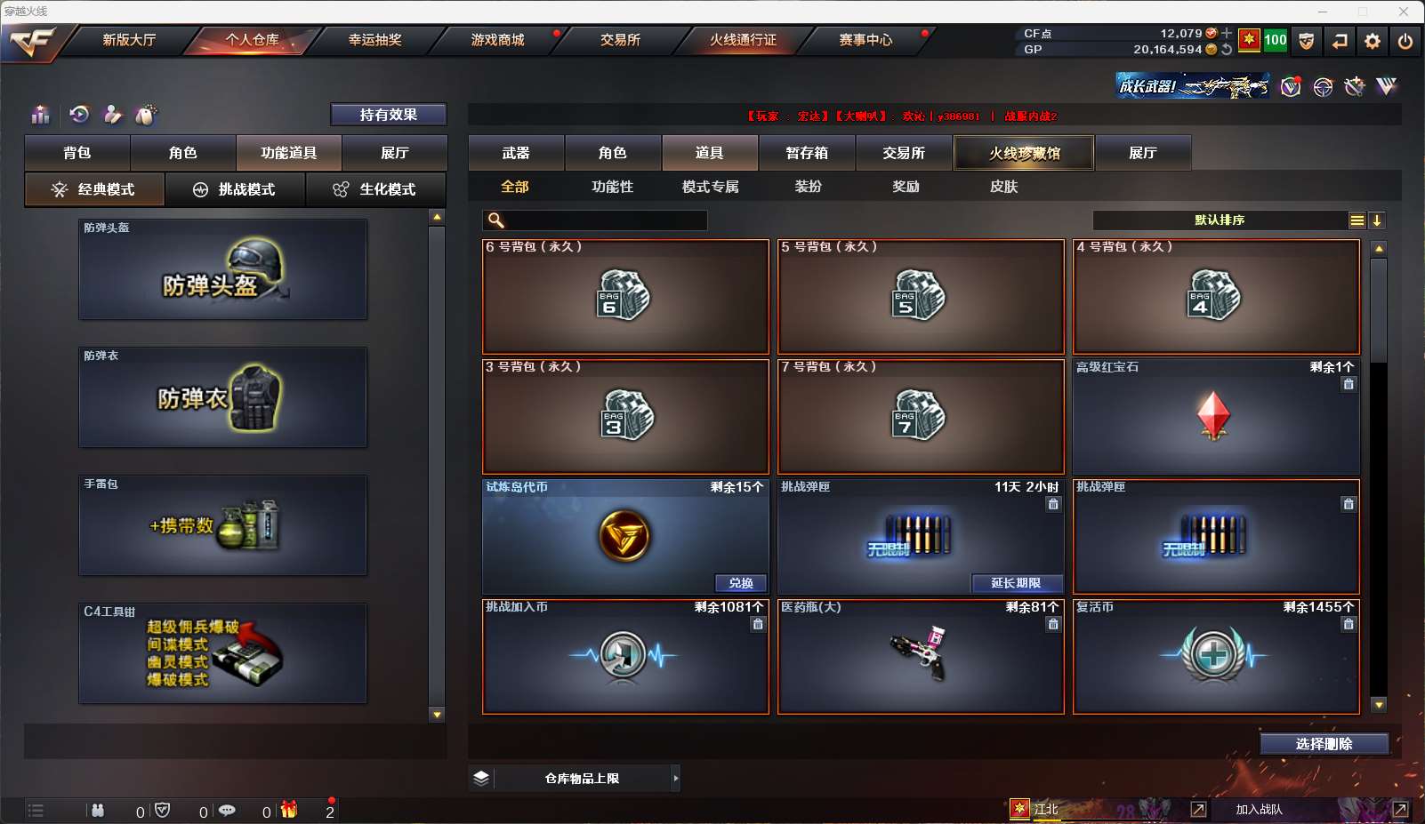Open the settings gear icon
The image size is (1425, 824).
click(1373, 41)
